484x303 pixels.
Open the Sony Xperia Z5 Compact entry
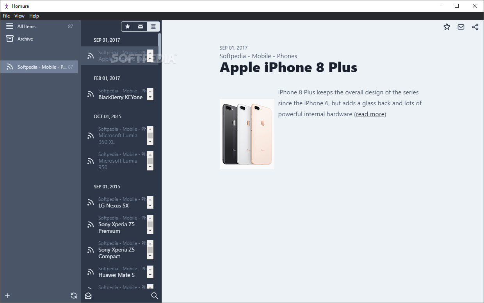coord(119,250)
